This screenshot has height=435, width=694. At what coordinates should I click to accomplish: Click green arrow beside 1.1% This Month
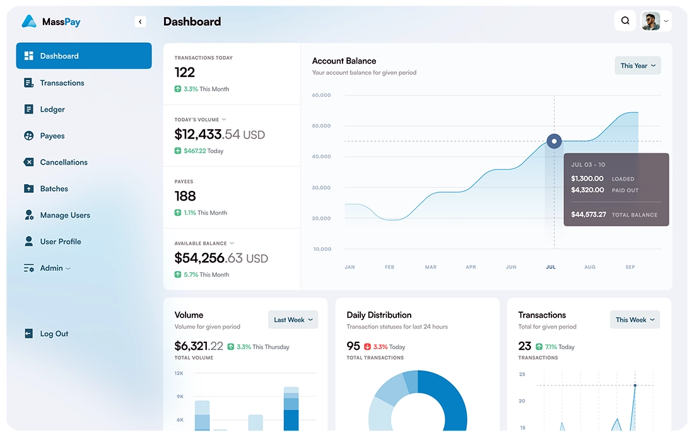pos(177,212)
